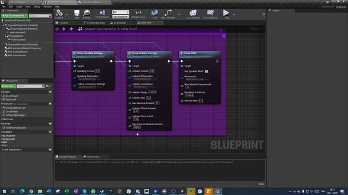Select ConstructionScript in the Functions list
Viewport: 348px width, 195px height.
point(15,108)
